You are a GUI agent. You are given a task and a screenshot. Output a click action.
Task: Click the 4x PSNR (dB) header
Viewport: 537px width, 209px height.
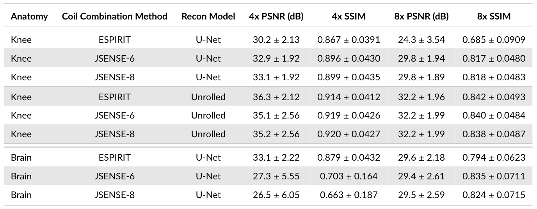(276, 16)
